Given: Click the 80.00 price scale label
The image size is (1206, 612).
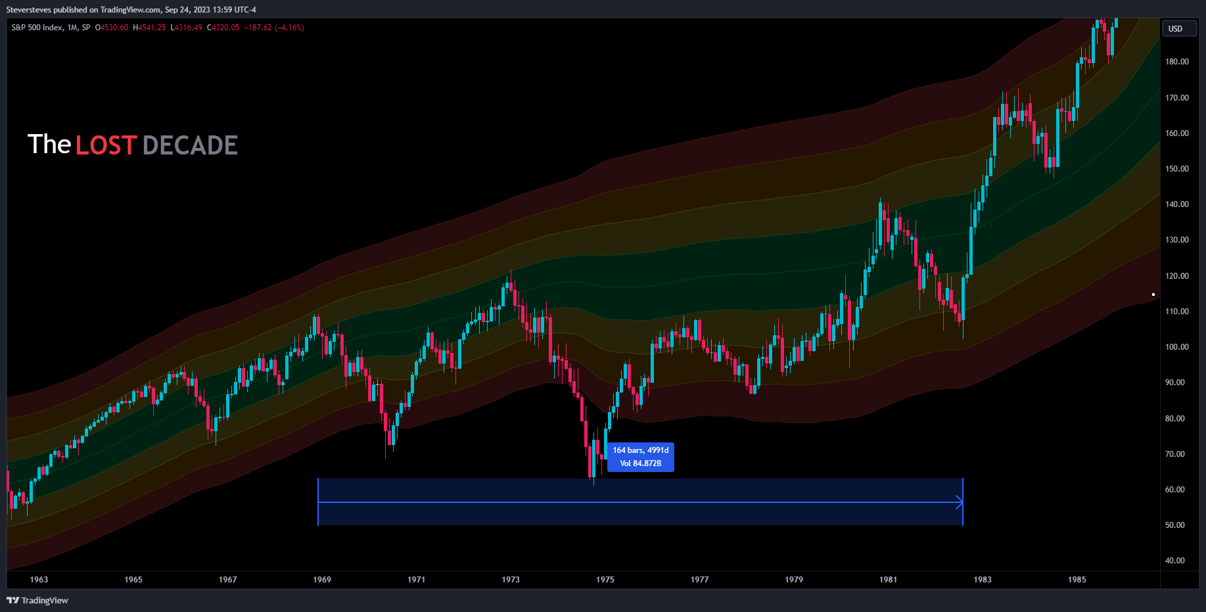Looking at the screenshot, I should point(1175,419).
